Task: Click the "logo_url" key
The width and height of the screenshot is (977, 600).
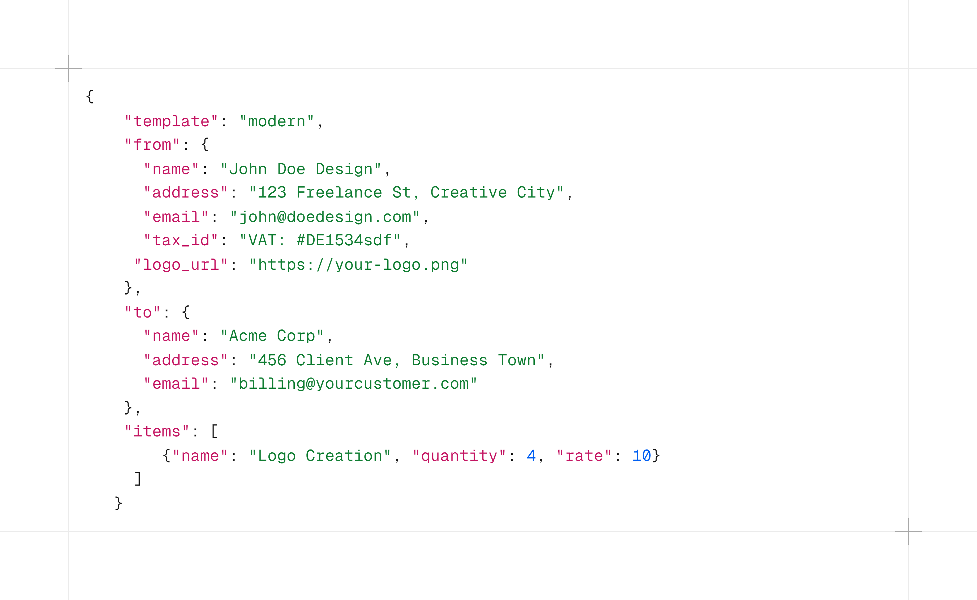Action: coord(181,265)
